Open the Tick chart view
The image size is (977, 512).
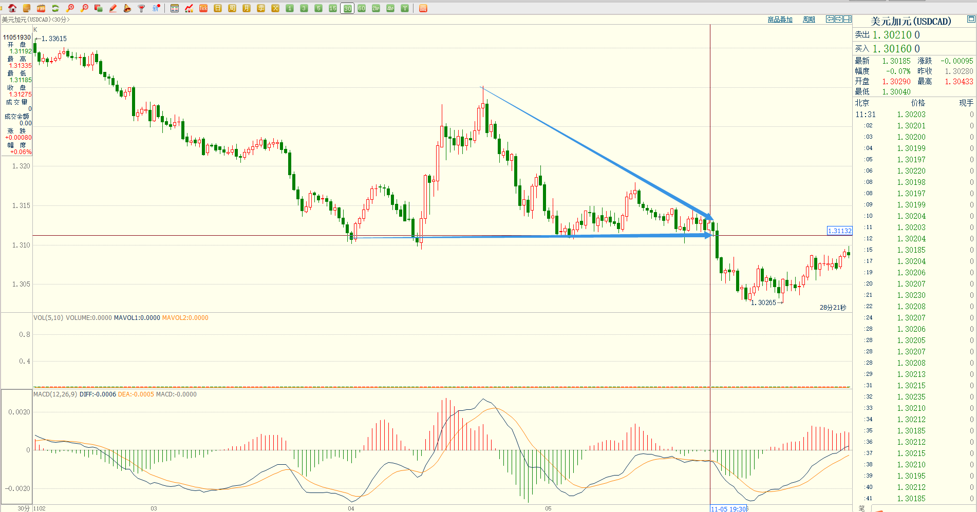click(x=203, y=8)
